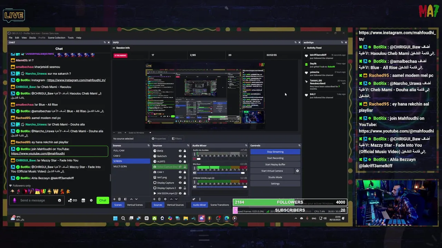Open Instagram link in chat dock
This screenshot has height=248, width=442.
coord(76,80)
